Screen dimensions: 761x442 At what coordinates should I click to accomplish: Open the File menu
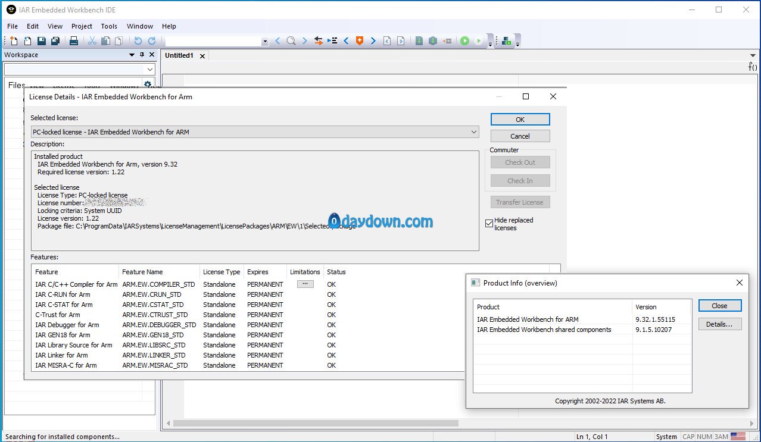(x=13, y=26)
